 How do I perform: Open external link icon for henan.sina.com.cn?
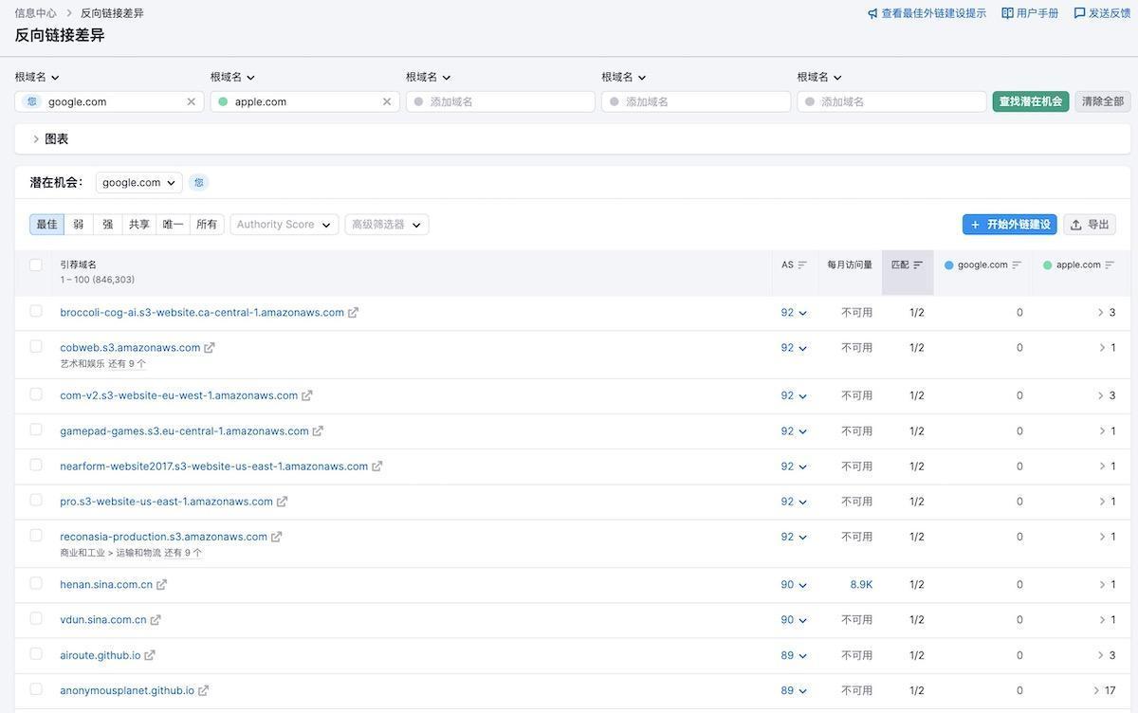[x=162, y=585]
